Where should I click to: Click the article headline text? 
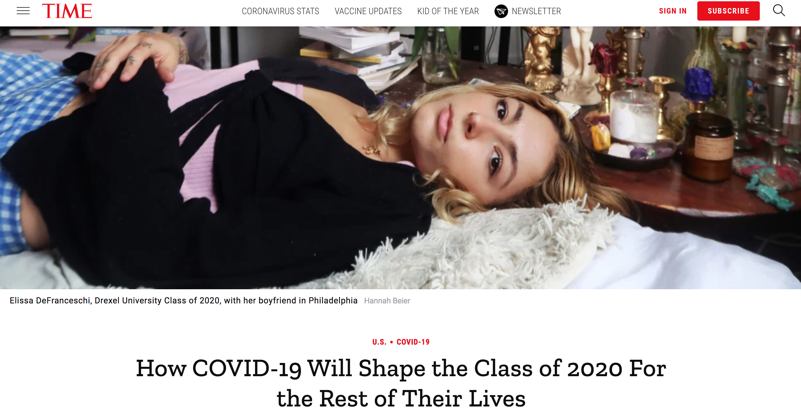coord(401,383)
